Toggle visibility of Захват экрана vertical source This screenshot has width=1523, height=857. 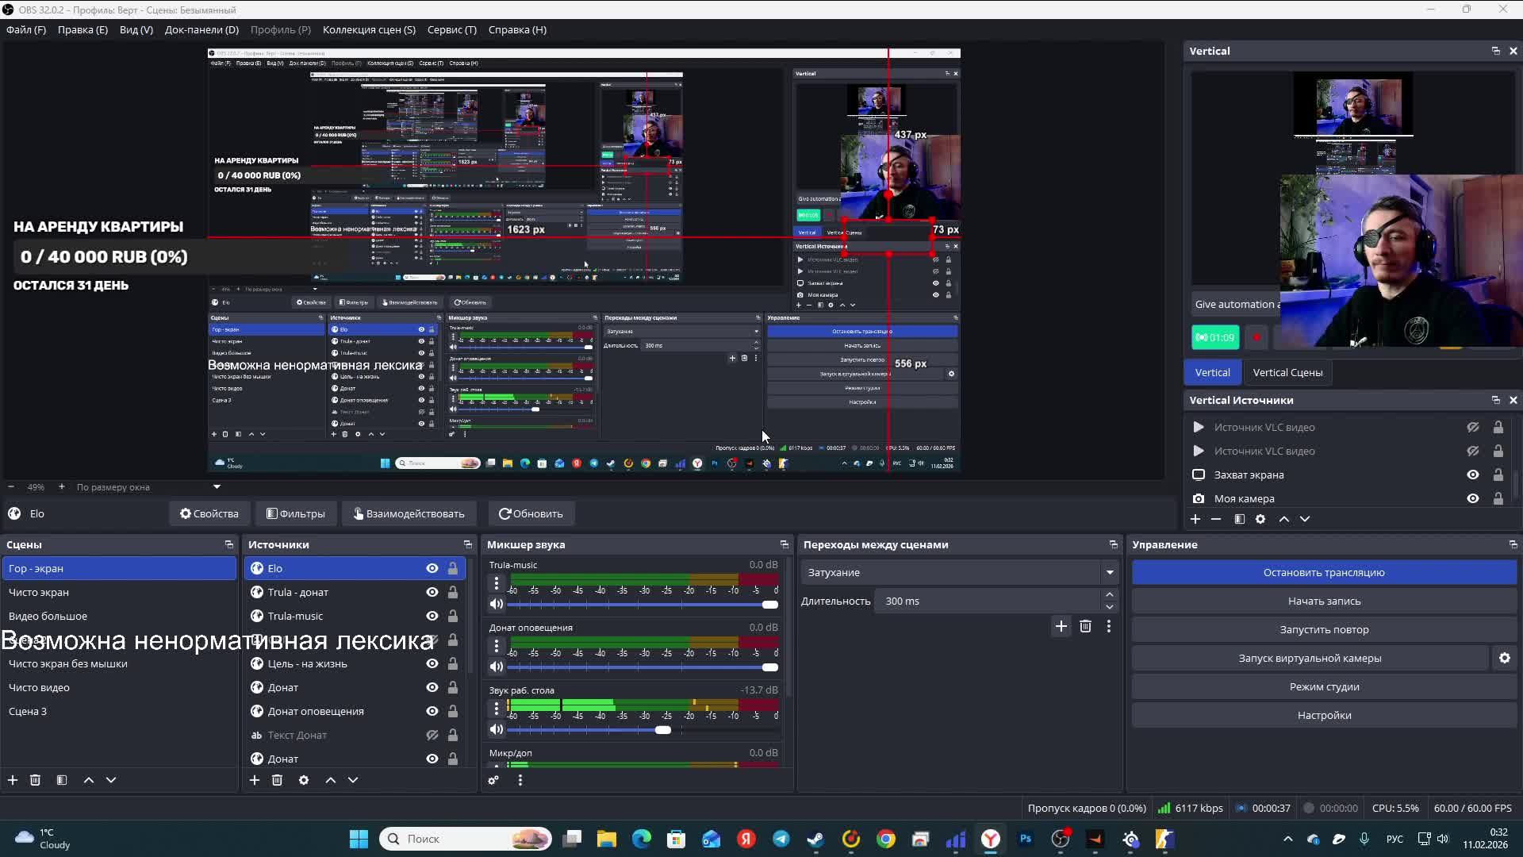[1473, 475]
